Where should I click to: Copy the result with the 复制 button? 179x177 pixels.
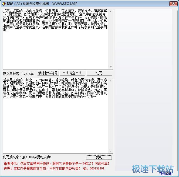pos(99,157)
